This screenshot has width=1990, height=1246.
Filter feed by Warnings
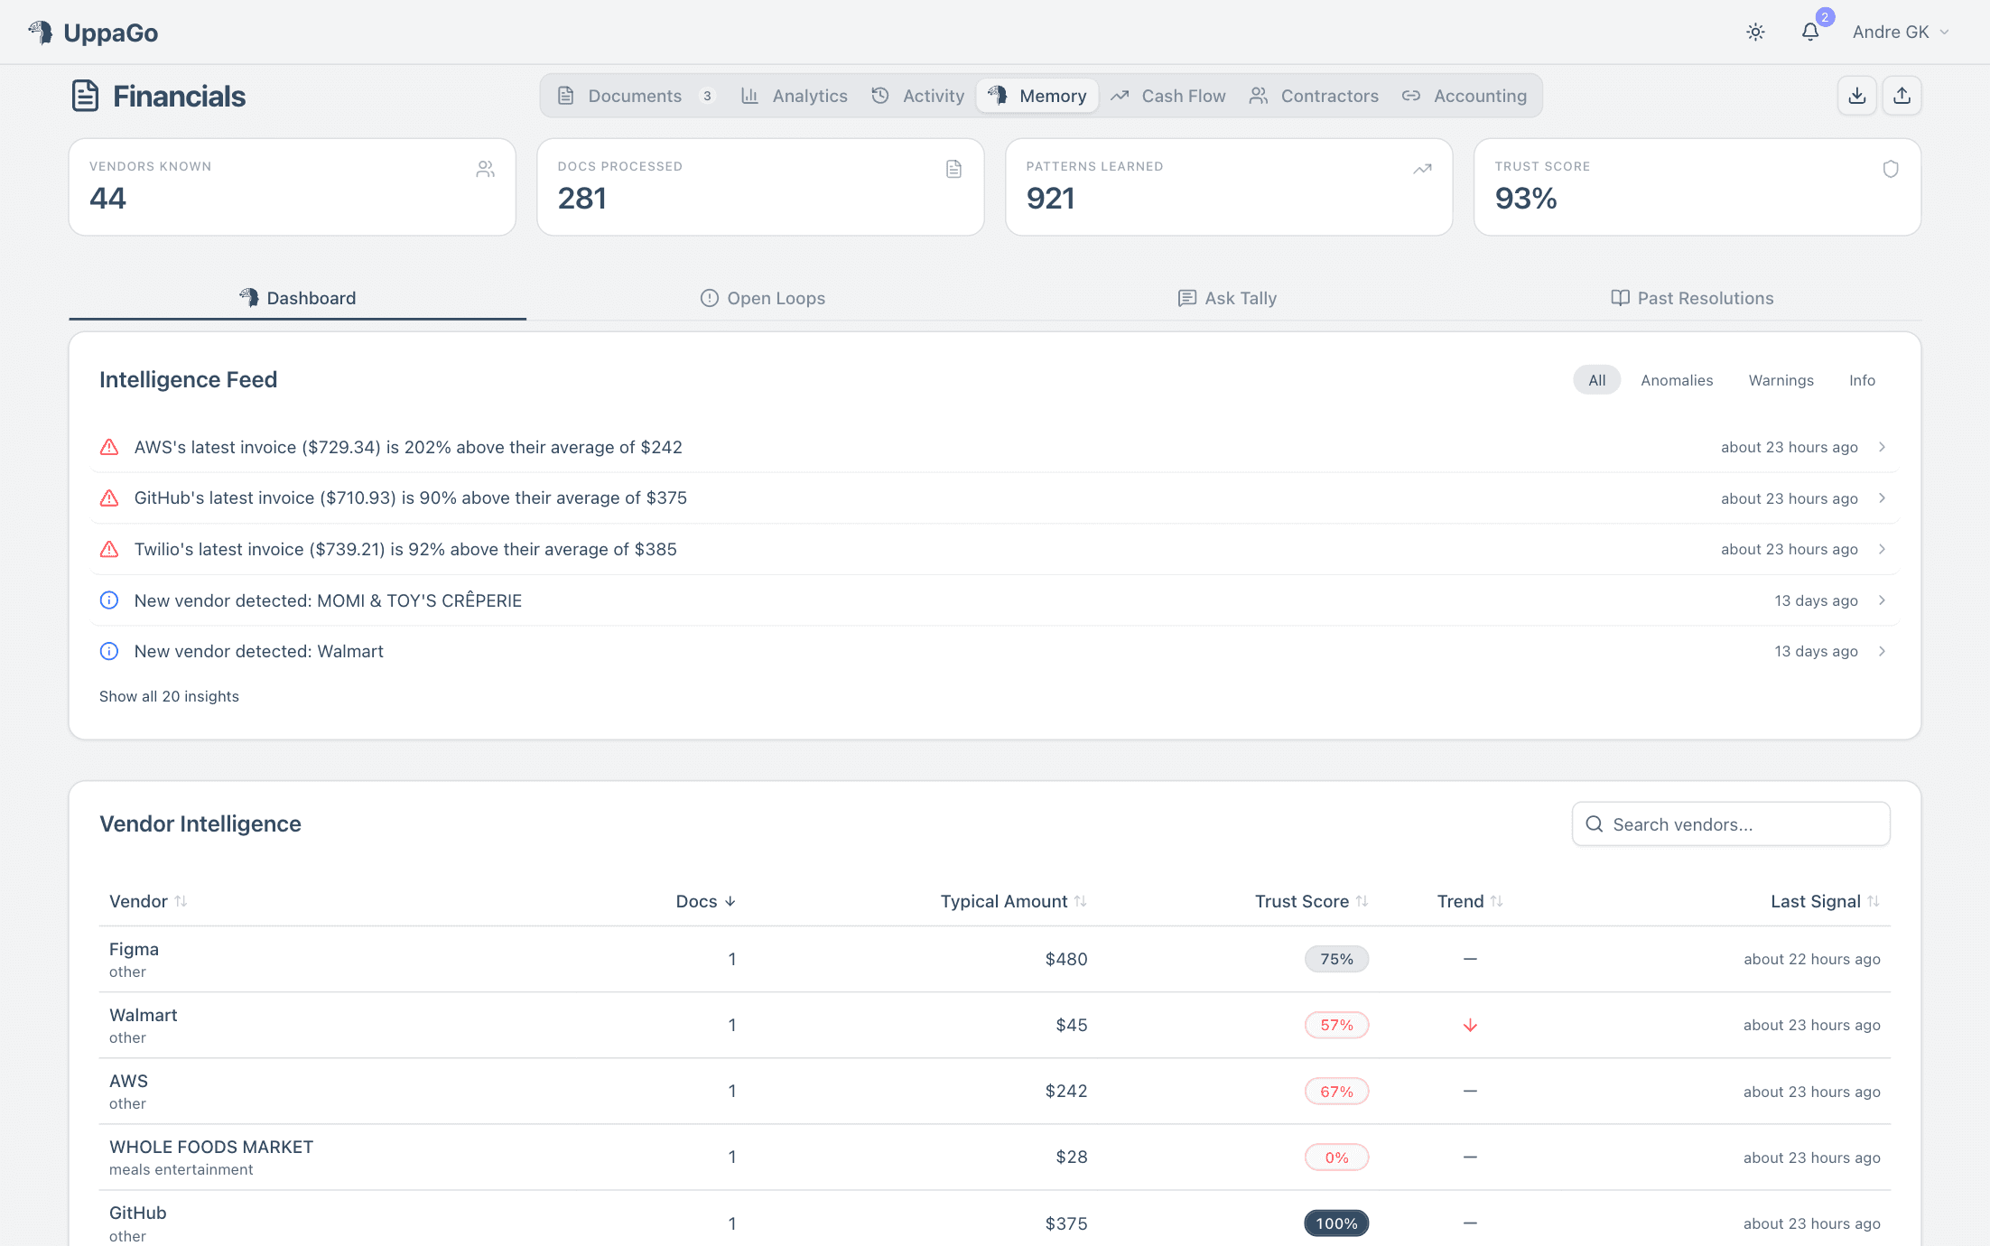(1781, 380)
